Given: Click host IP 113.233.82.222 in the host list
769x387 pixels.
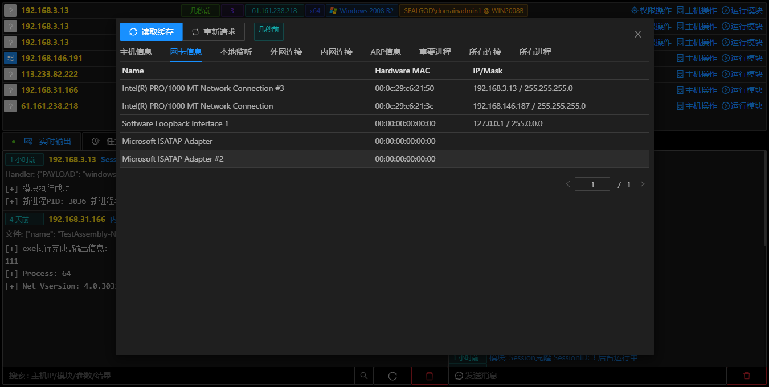Looking at the screenshot, I should click(50, 74).
